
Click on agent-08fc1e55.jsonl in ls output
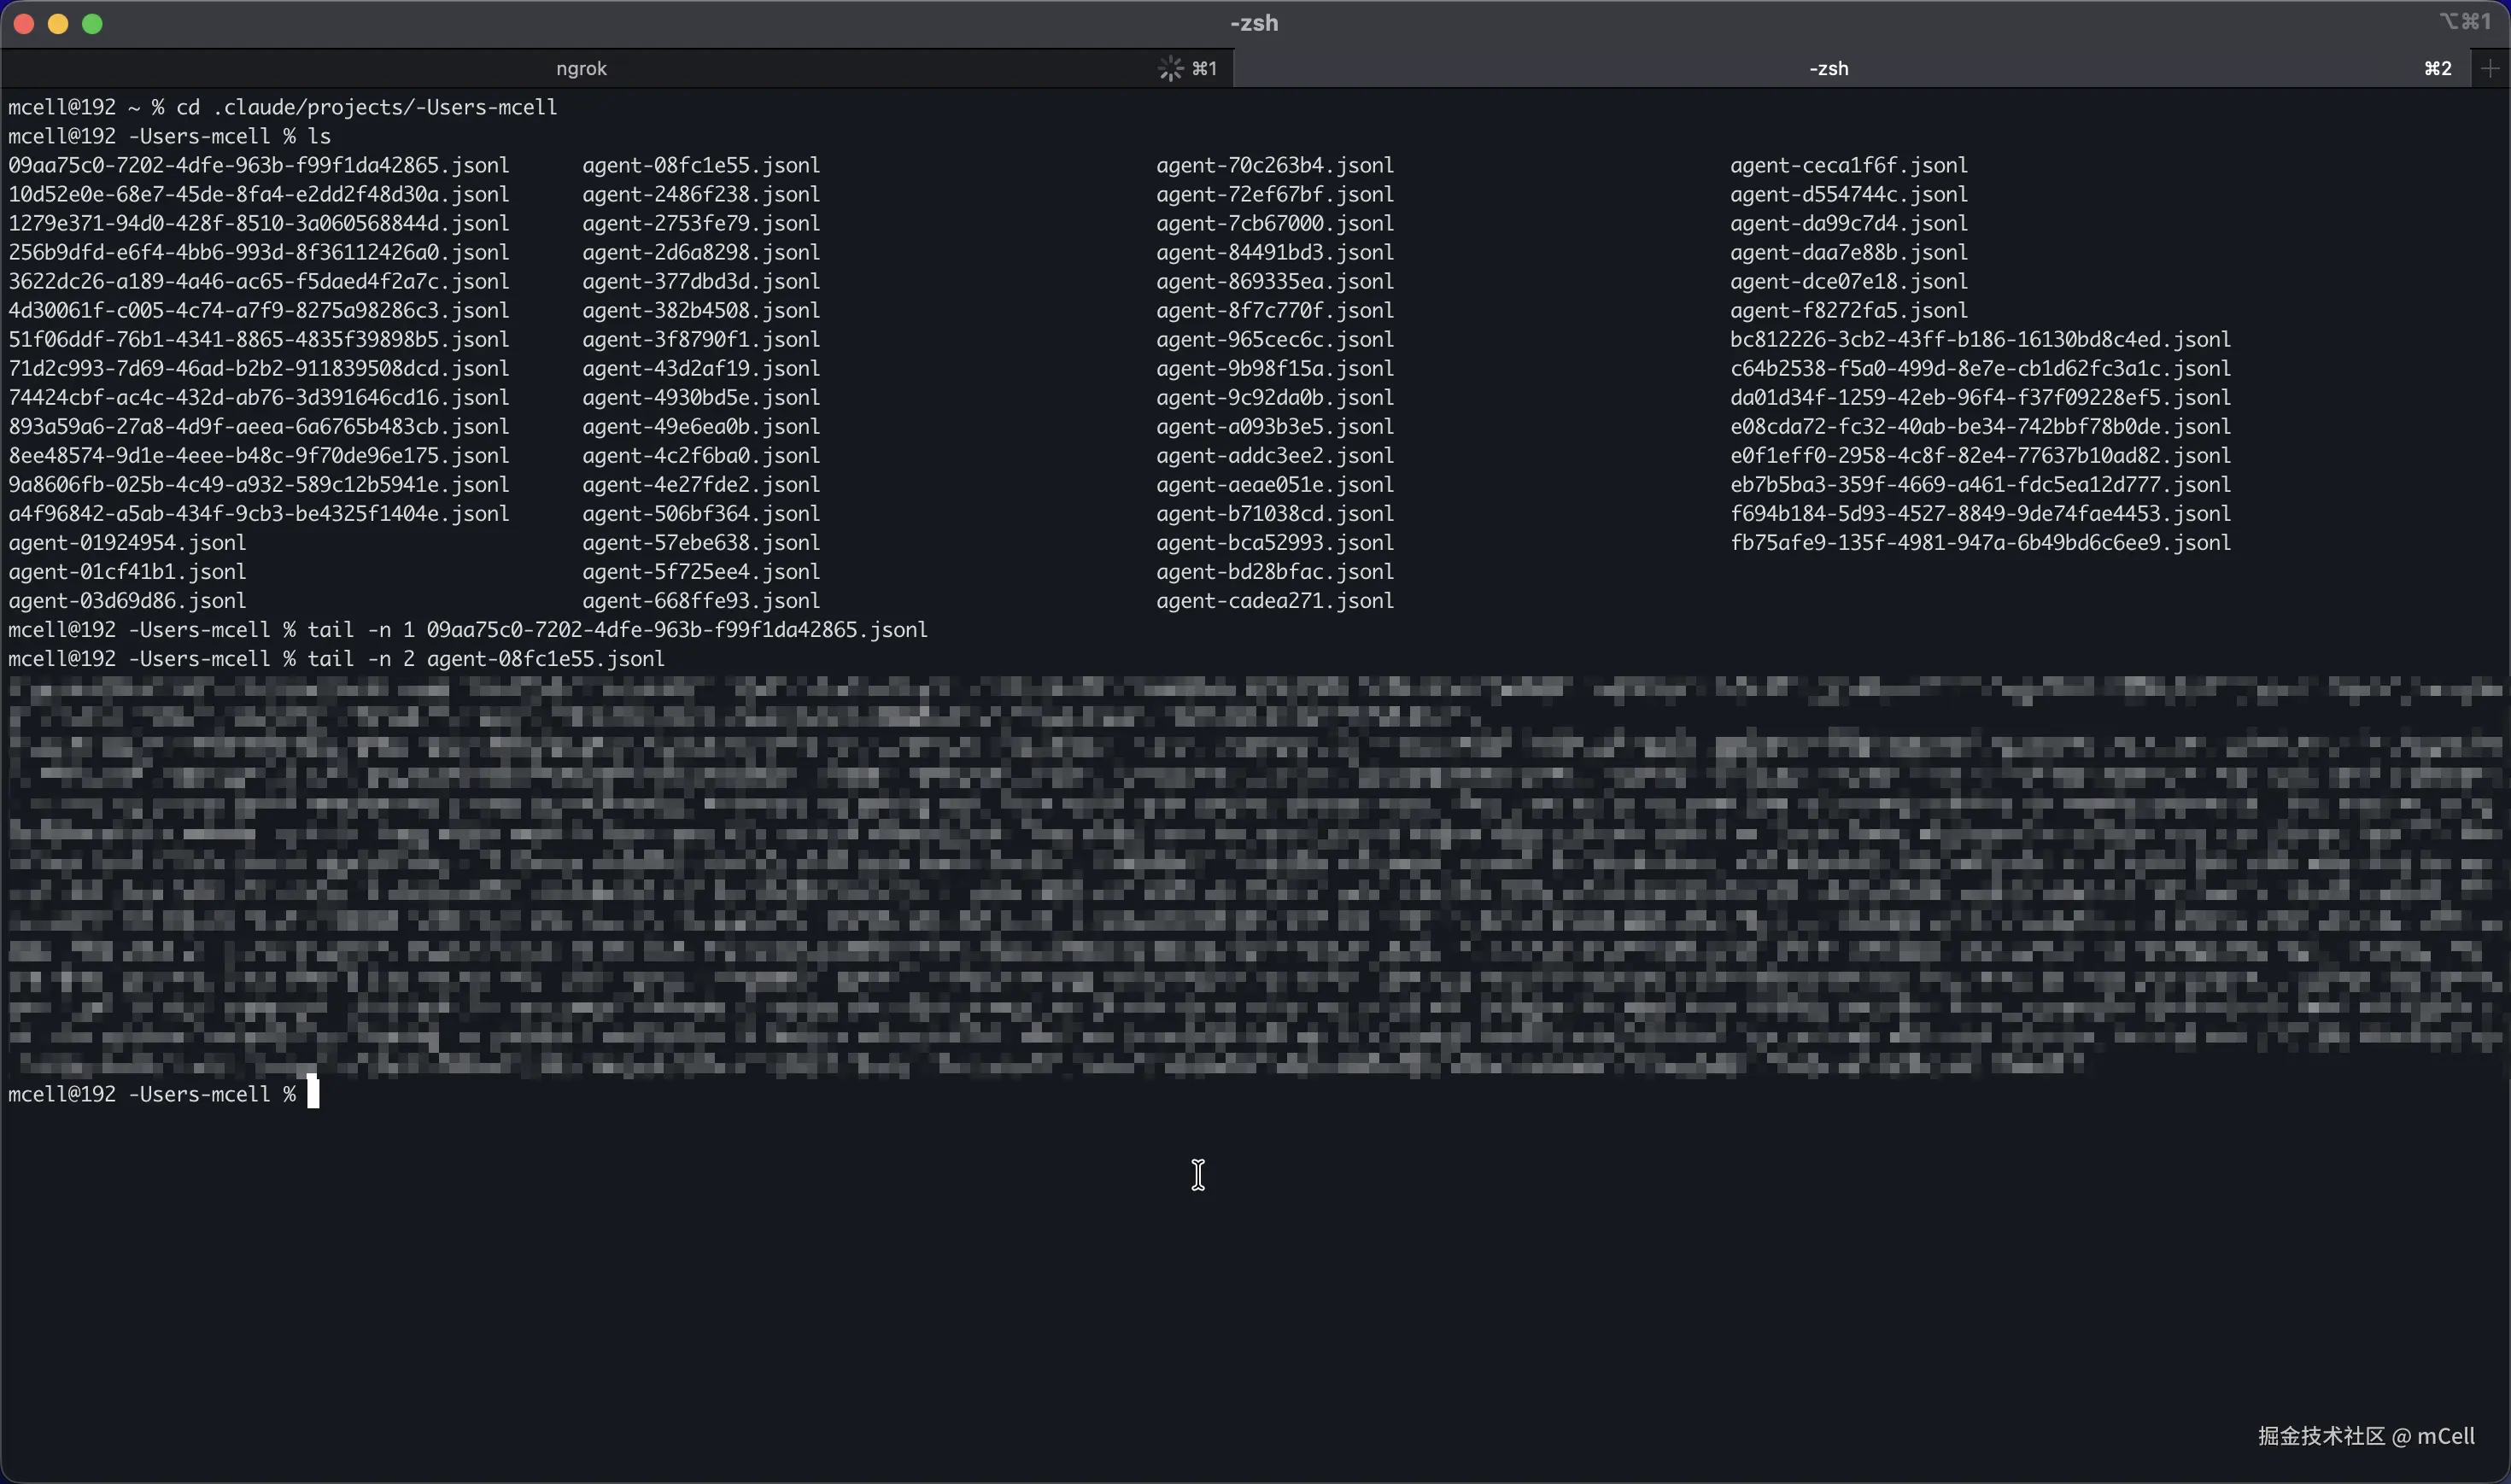(x=701, y=165)
